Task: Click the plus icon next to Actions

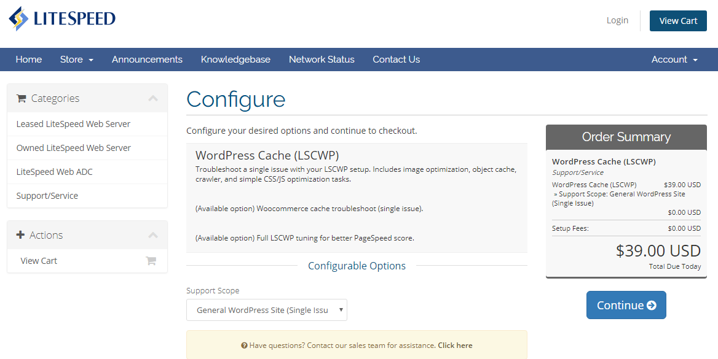Action: 20,235
